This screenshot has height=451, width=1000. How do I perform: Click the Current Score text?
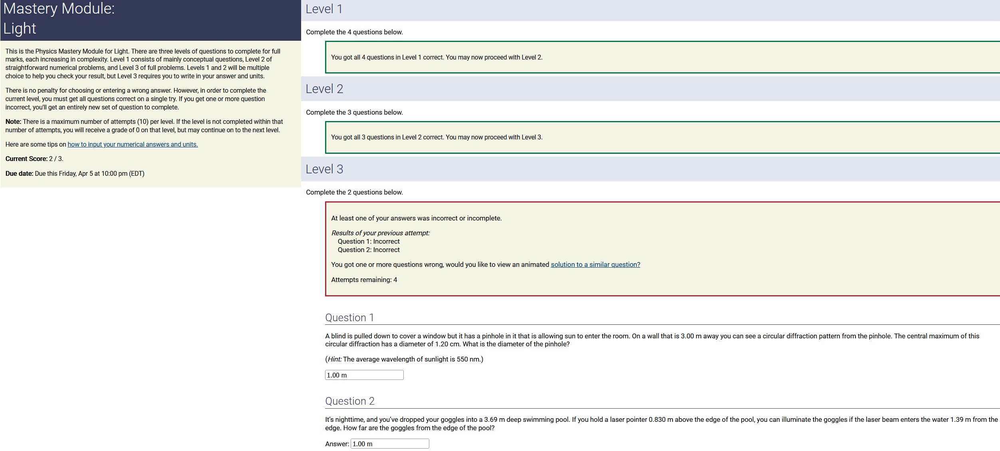pyautogui.click(x=34, y=159)
